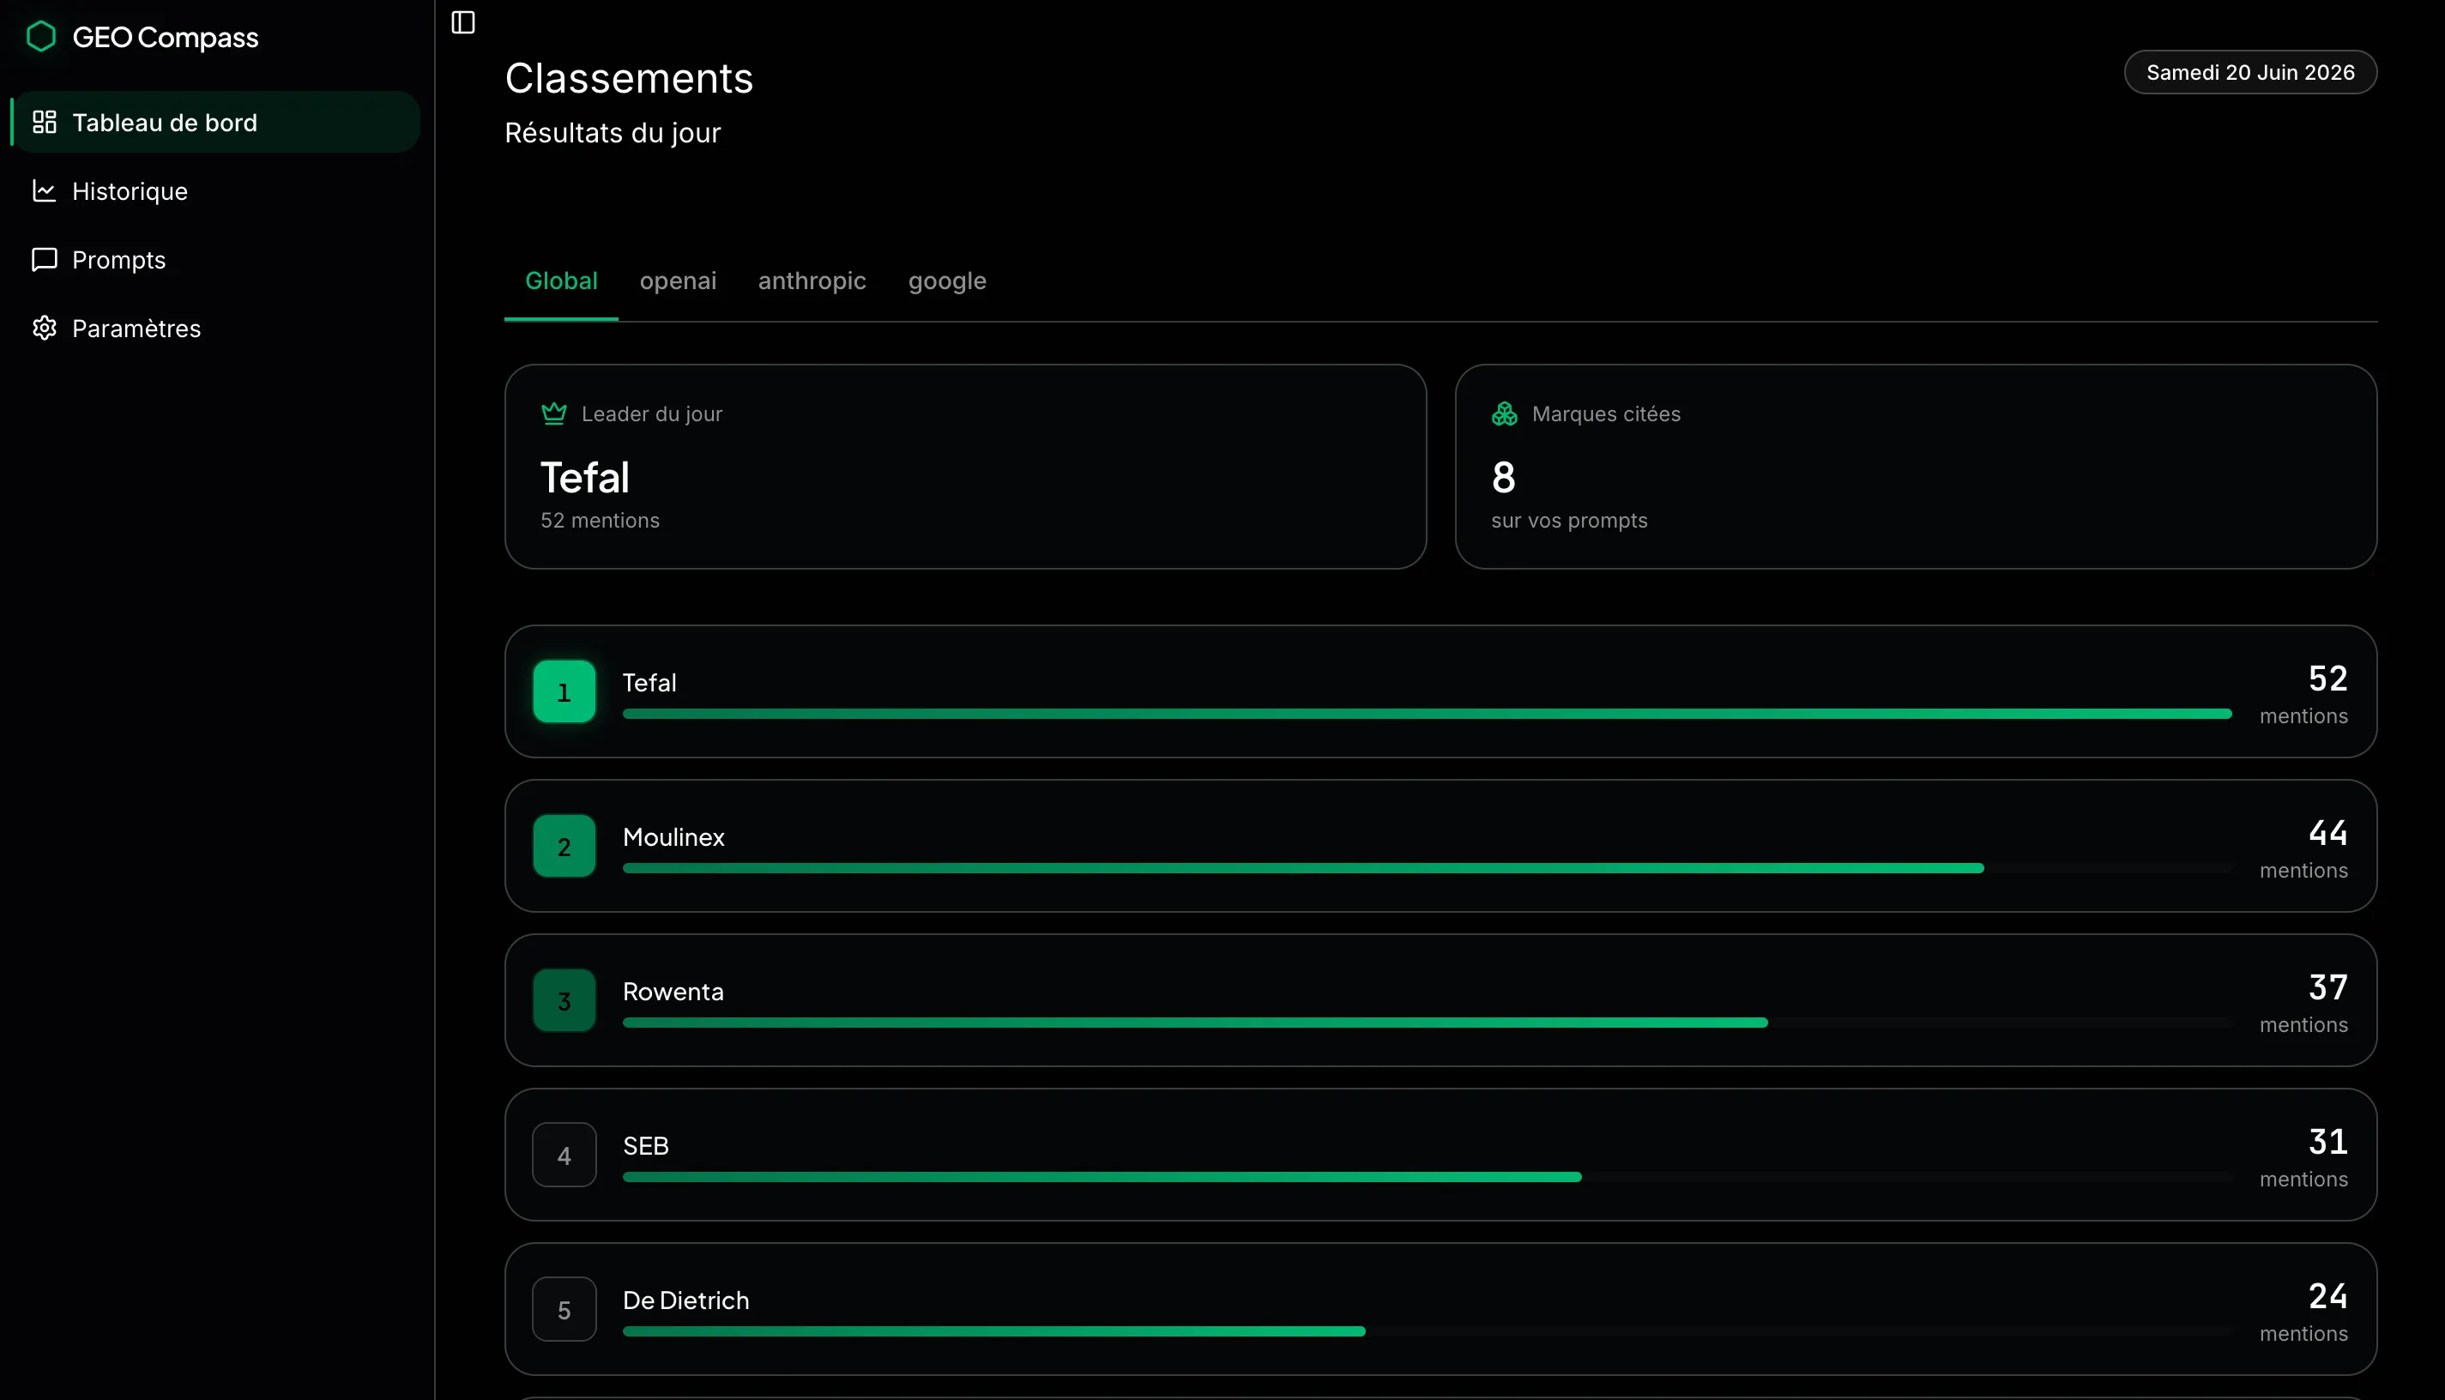Click the GEO Compass brand name
2445x1400 pixels.
(166, 37)
